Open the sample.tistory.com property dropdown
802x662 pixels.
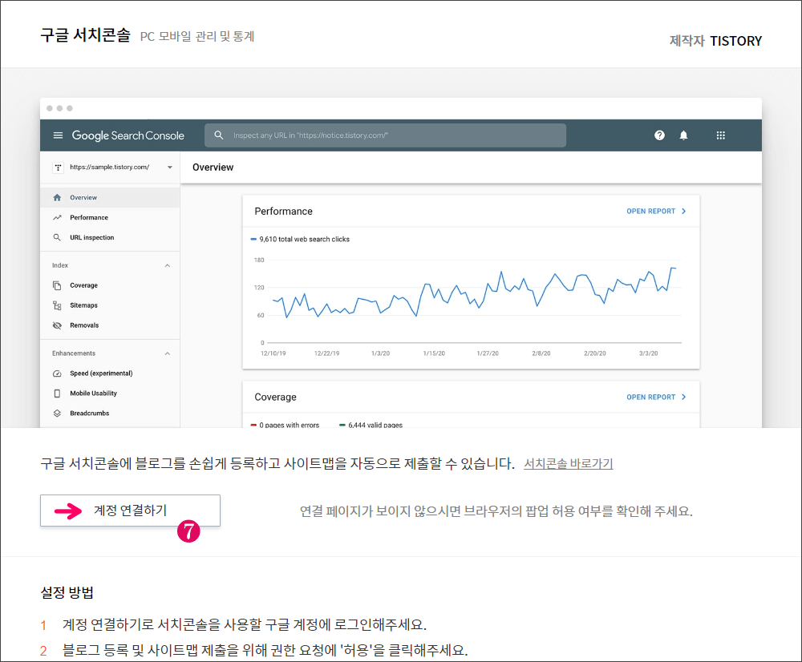(x=169, y=168)
